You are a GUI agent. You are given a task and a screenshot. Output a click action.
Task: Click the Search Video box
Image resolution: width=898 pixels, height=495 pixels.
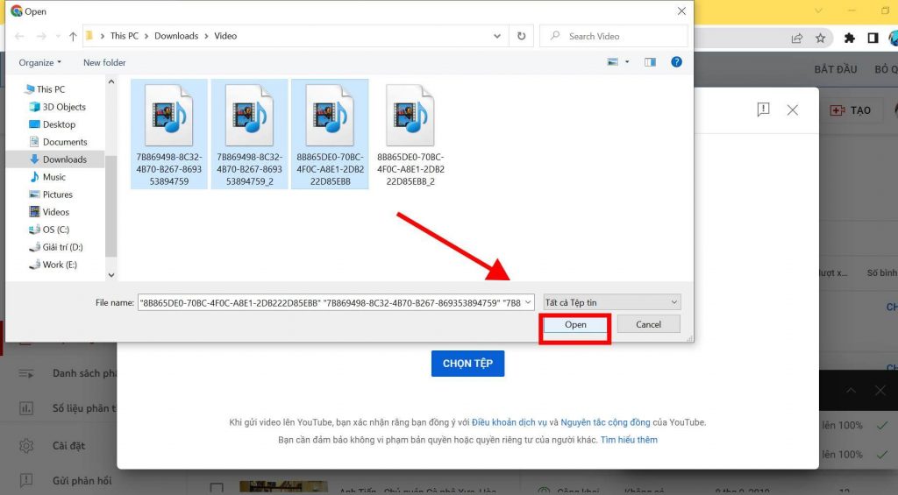coord(613,36)
